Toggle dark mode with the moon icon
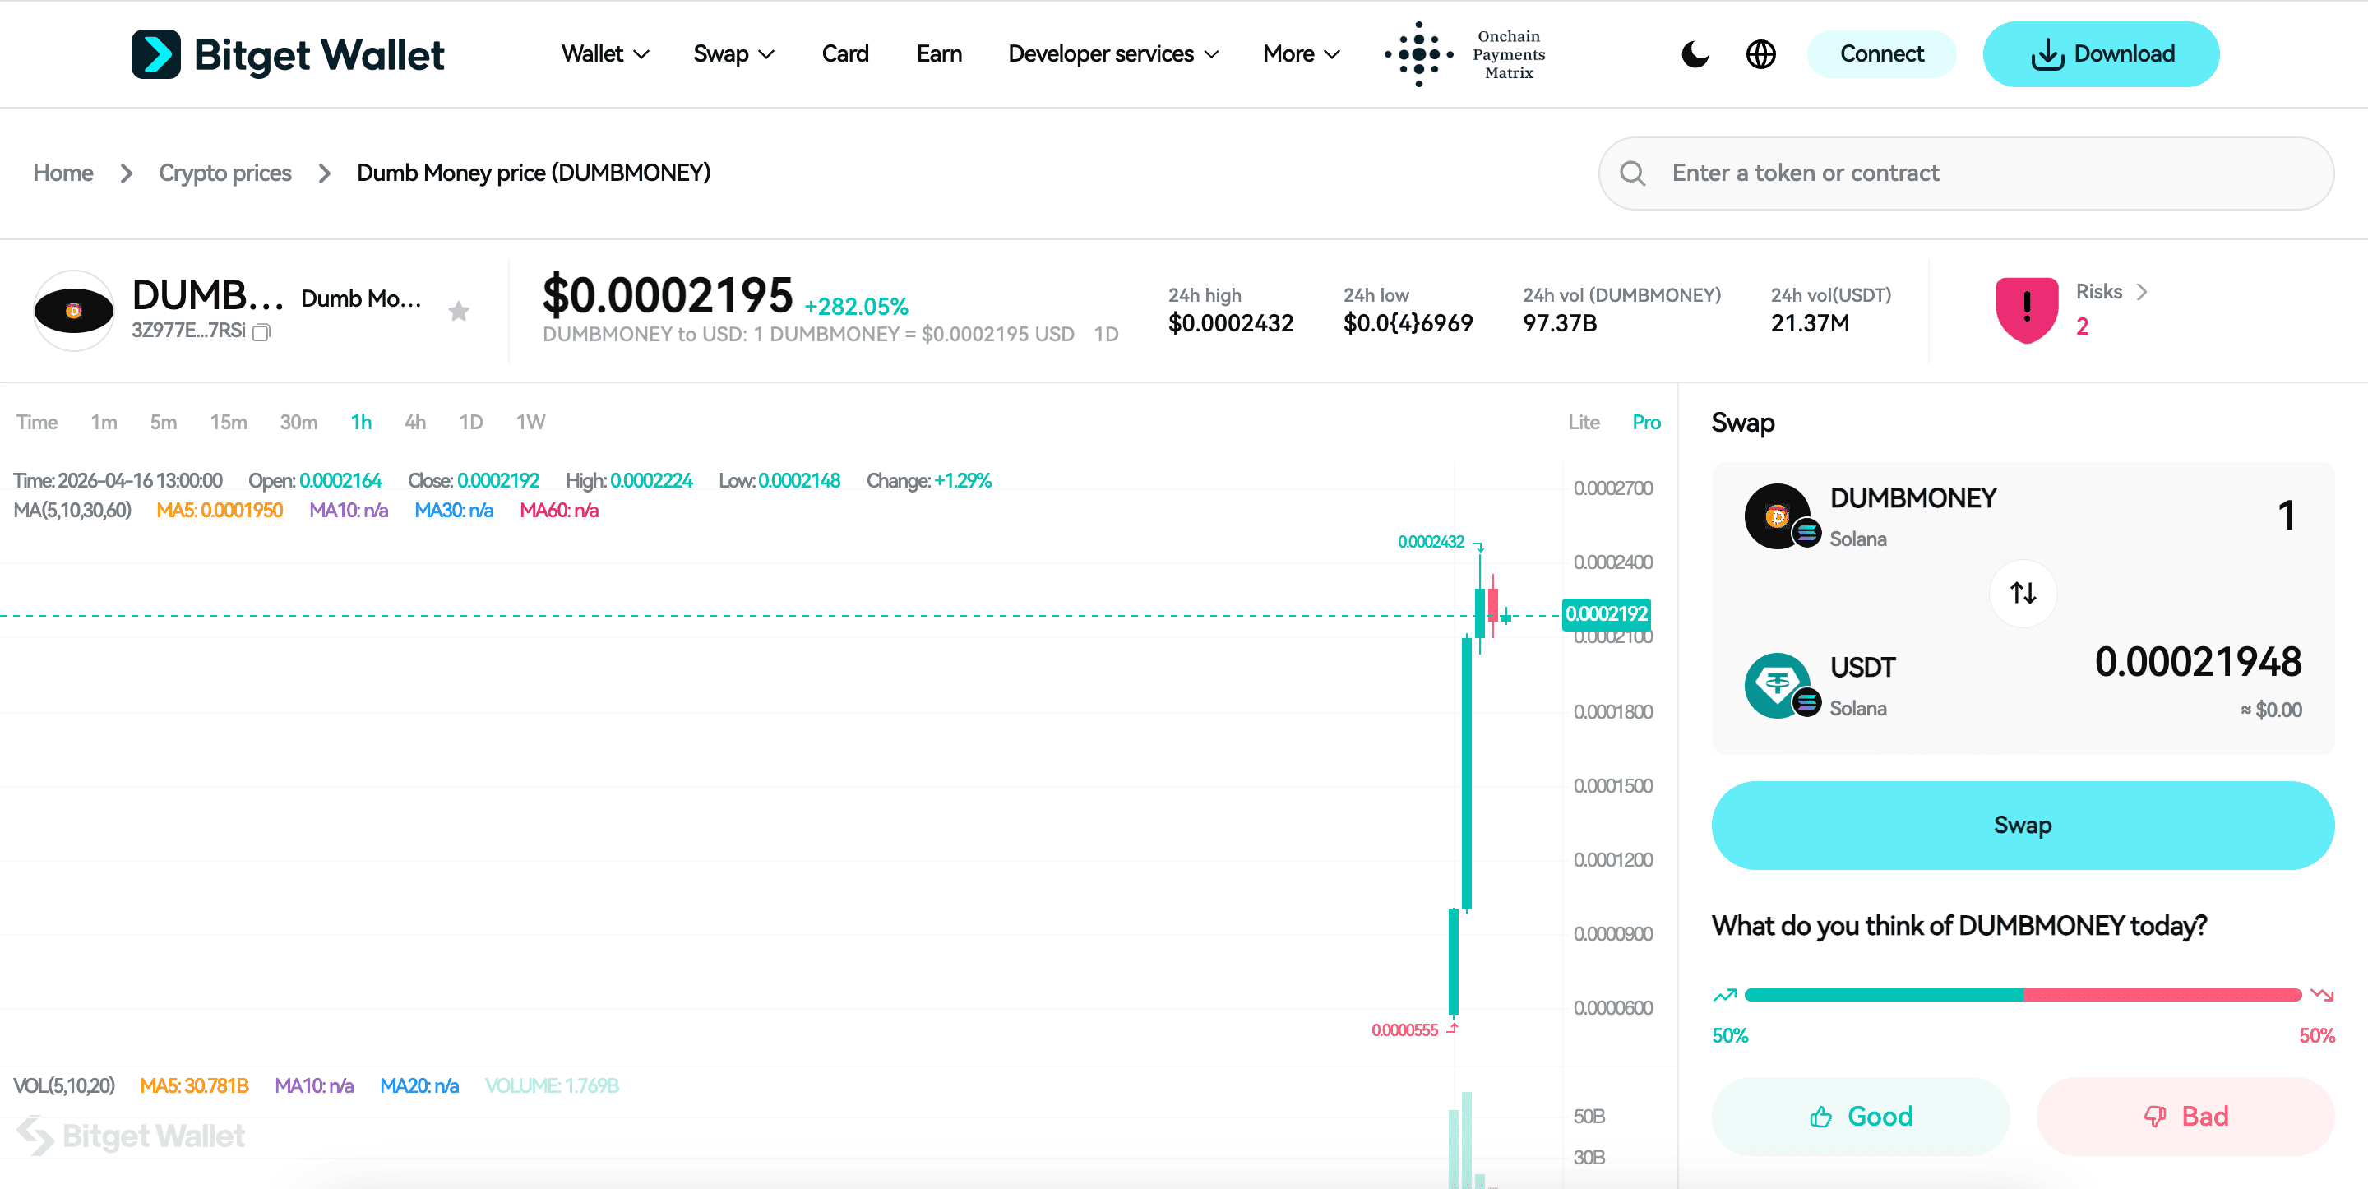 (1694, 54)
